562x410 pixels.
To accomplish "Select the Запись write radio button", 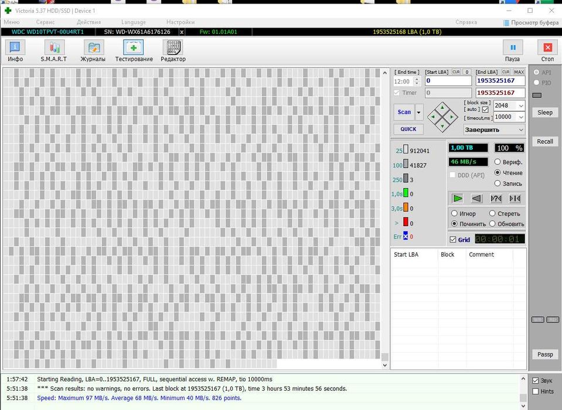I will tap(498, 183).
